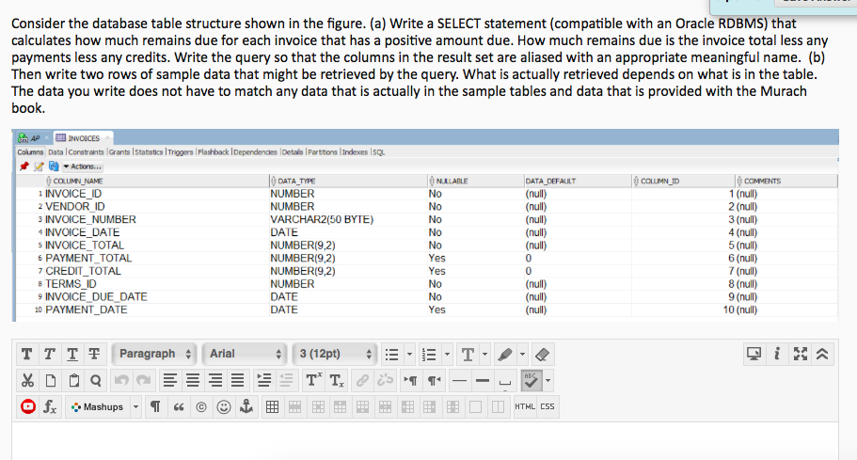Expand spell check language arrow
857x460 pixels.
(x=548, y=380)
